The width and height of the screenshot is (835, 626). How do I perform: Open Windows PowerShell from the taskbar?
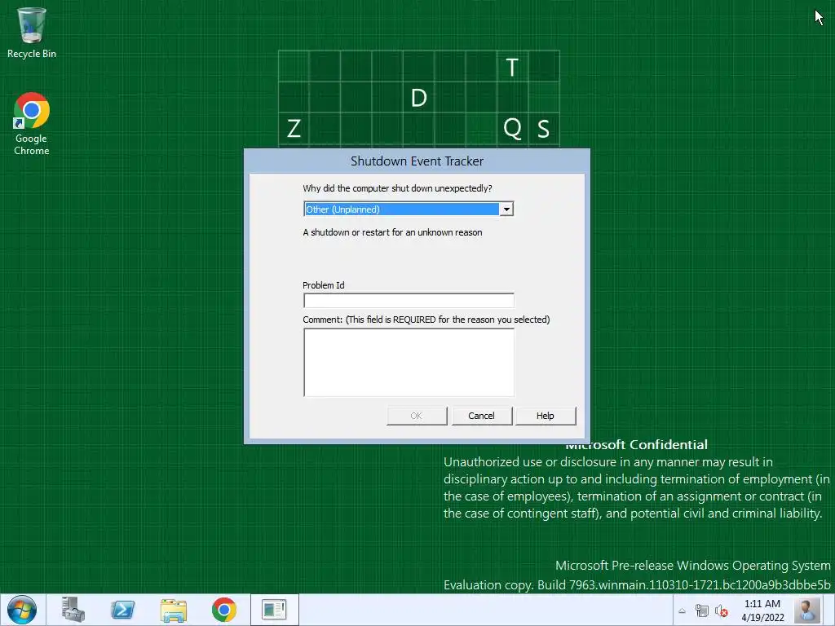point(122,610)
